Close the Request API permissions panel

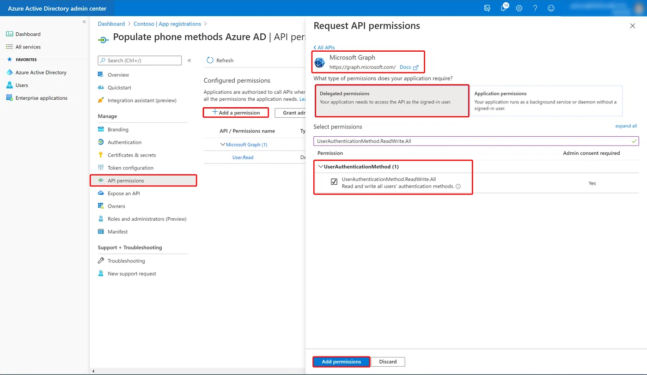tap(633, 26)
